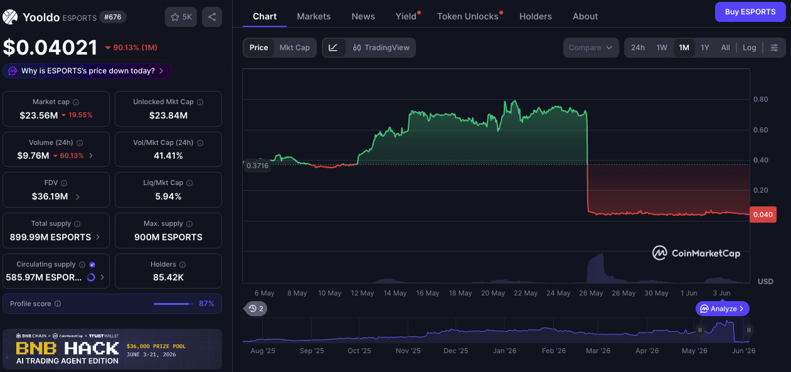The image size is (791, 372).
Task: Set chart range to All
Action: click(725, 48)
